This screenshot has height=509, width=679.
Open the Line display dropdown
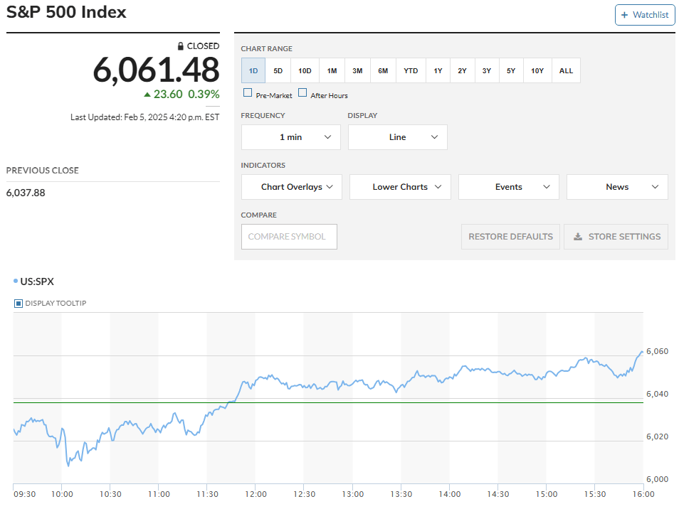(x=398, y=137)
